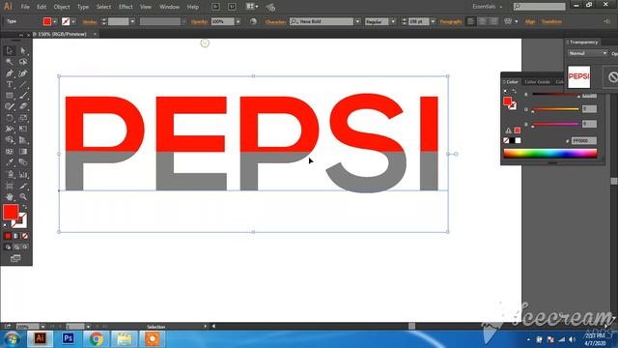
Task: Open Photoshop from the Windows taskbar
Action: (68, 338)
